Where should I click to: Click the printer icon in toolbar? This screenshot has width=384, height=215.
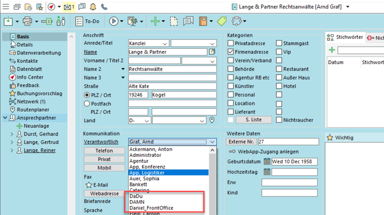coord(27,21)
